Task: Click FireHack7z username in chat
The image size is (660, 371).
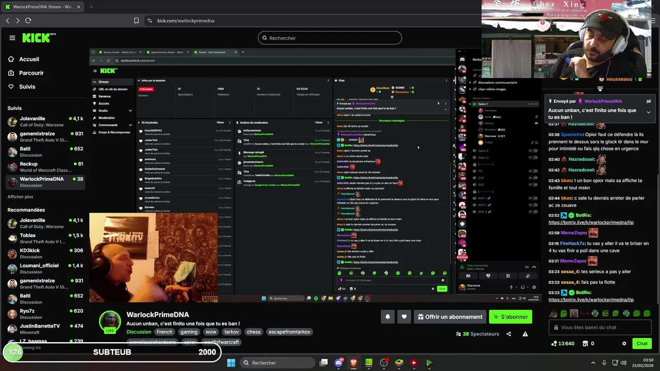Action: click(573, 243)
